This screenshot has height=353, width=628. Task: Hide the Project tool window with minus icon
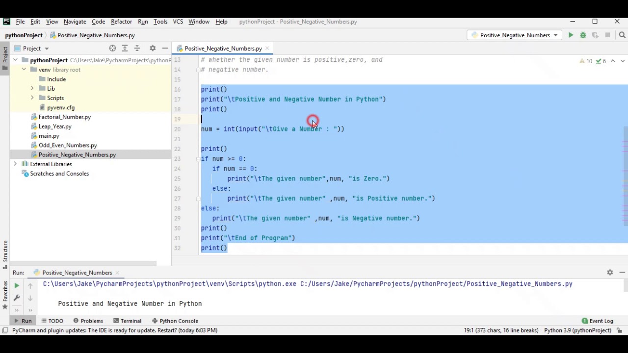165,48
